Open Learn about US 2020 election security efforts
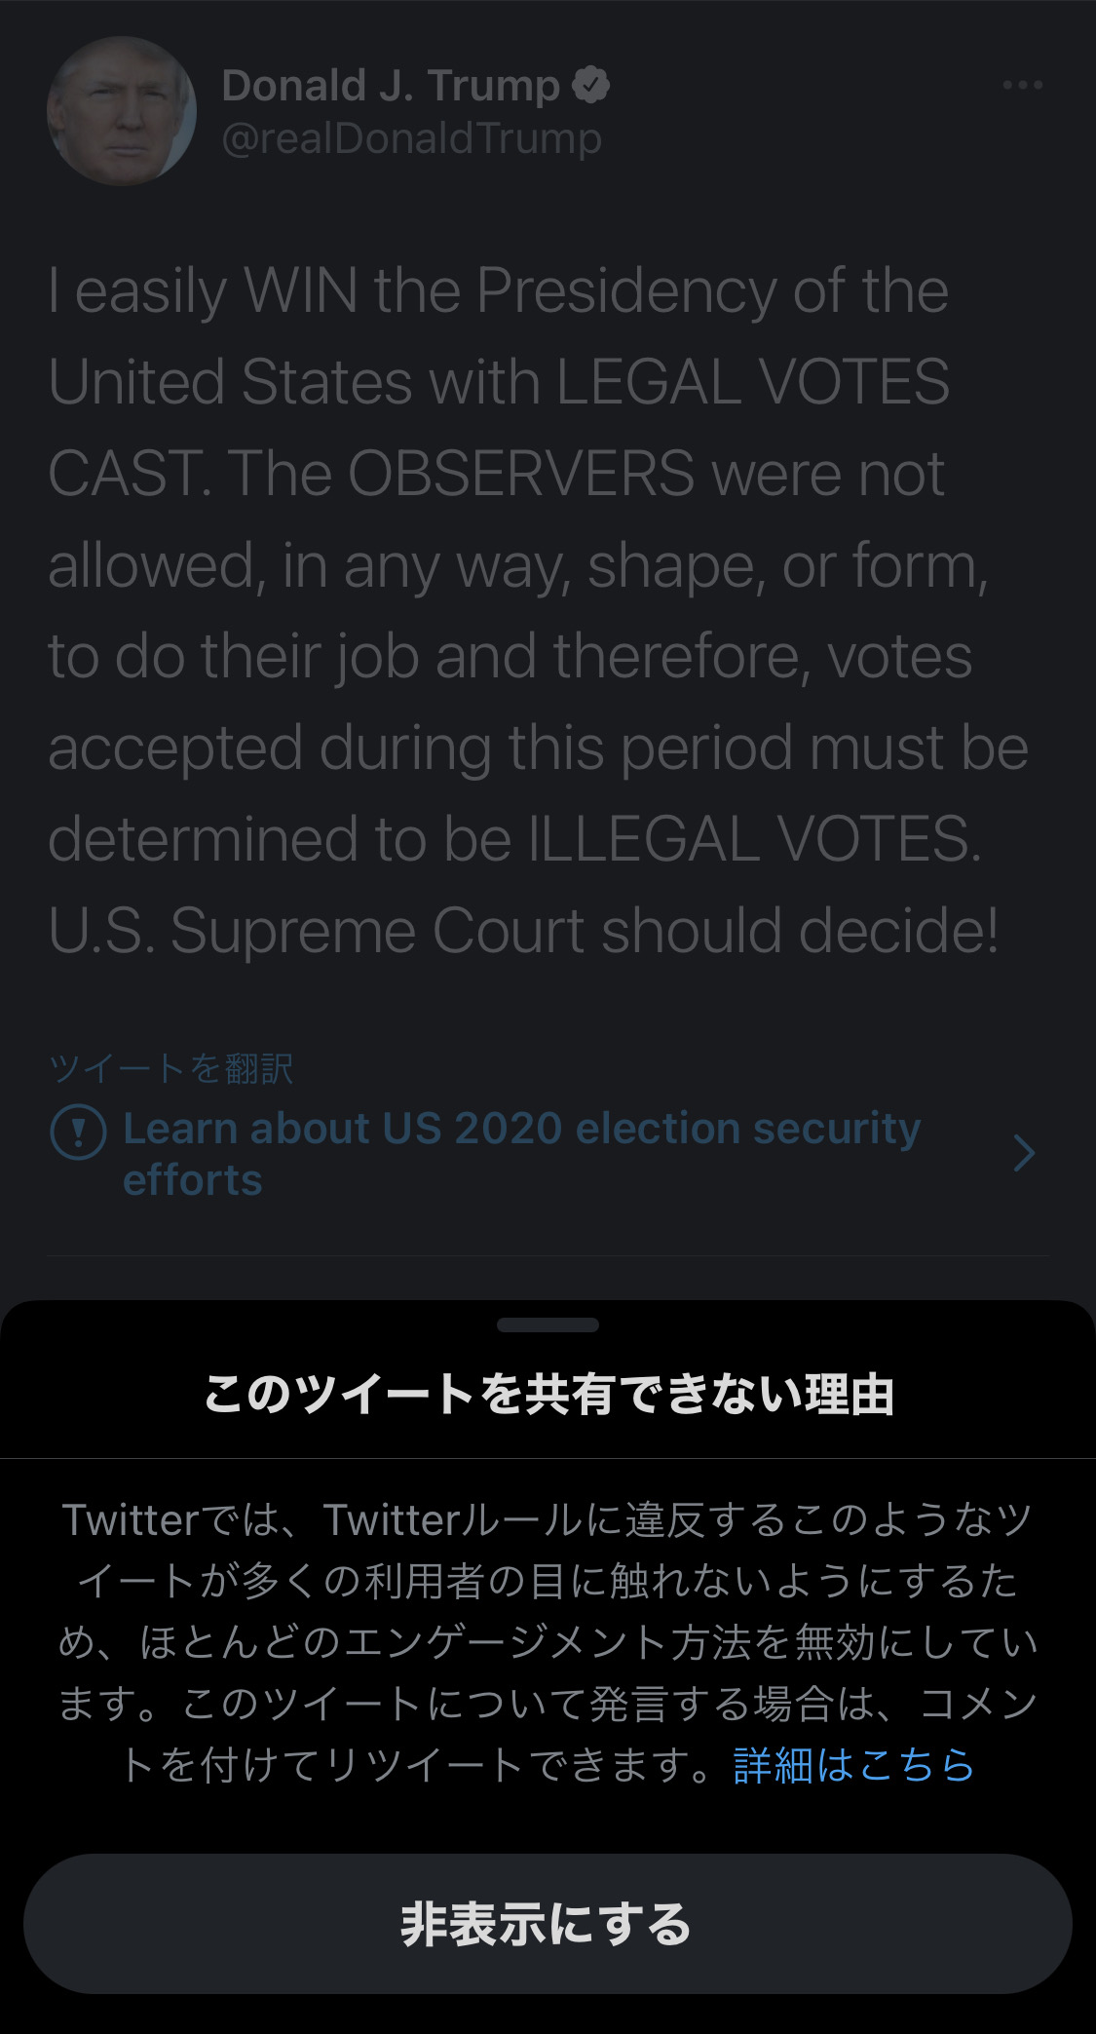 (x=521, y=1154)
